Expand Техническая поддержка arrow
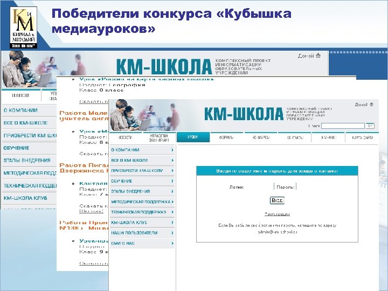This screenshot has width=388, height=291. tap(172, 212)
